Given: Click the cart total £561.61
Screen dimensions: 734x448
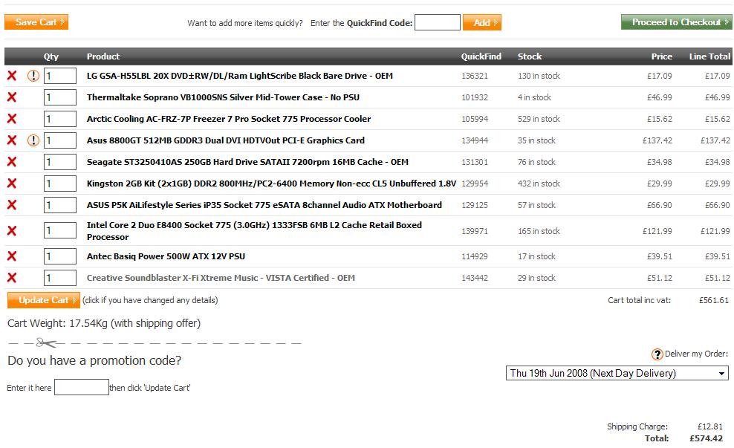Looking at the screenshot, I should [x=714, y=301].
